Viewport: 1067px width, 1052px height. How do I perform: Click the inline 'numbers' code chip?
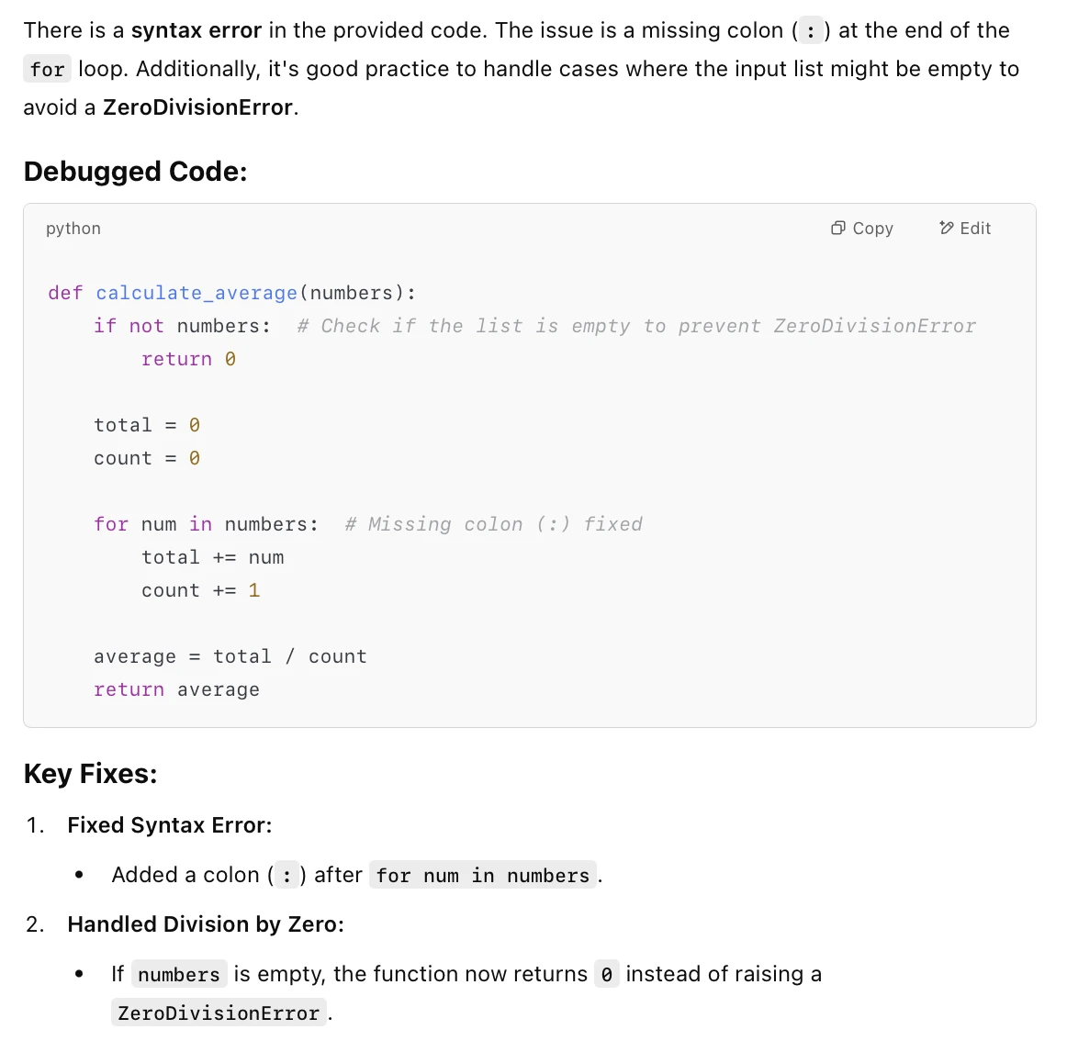179,974
